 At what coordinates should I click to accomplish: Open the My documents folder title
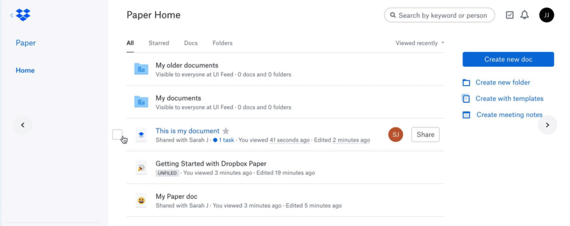pyautogui.click(x=178, y=98)
